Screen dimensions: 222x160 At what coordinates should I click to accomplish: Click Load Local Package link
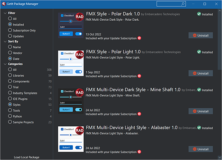27,157
